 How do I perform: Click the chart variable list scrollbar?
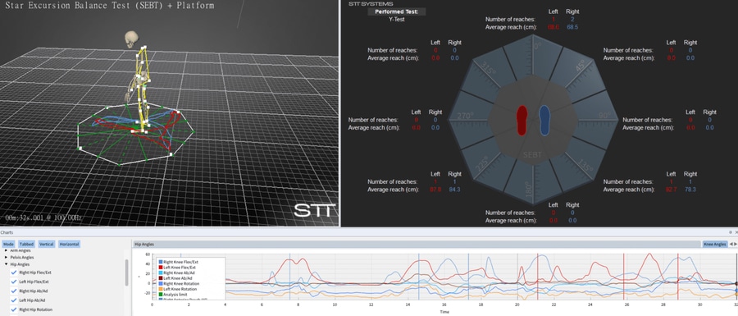pos(126,272)
